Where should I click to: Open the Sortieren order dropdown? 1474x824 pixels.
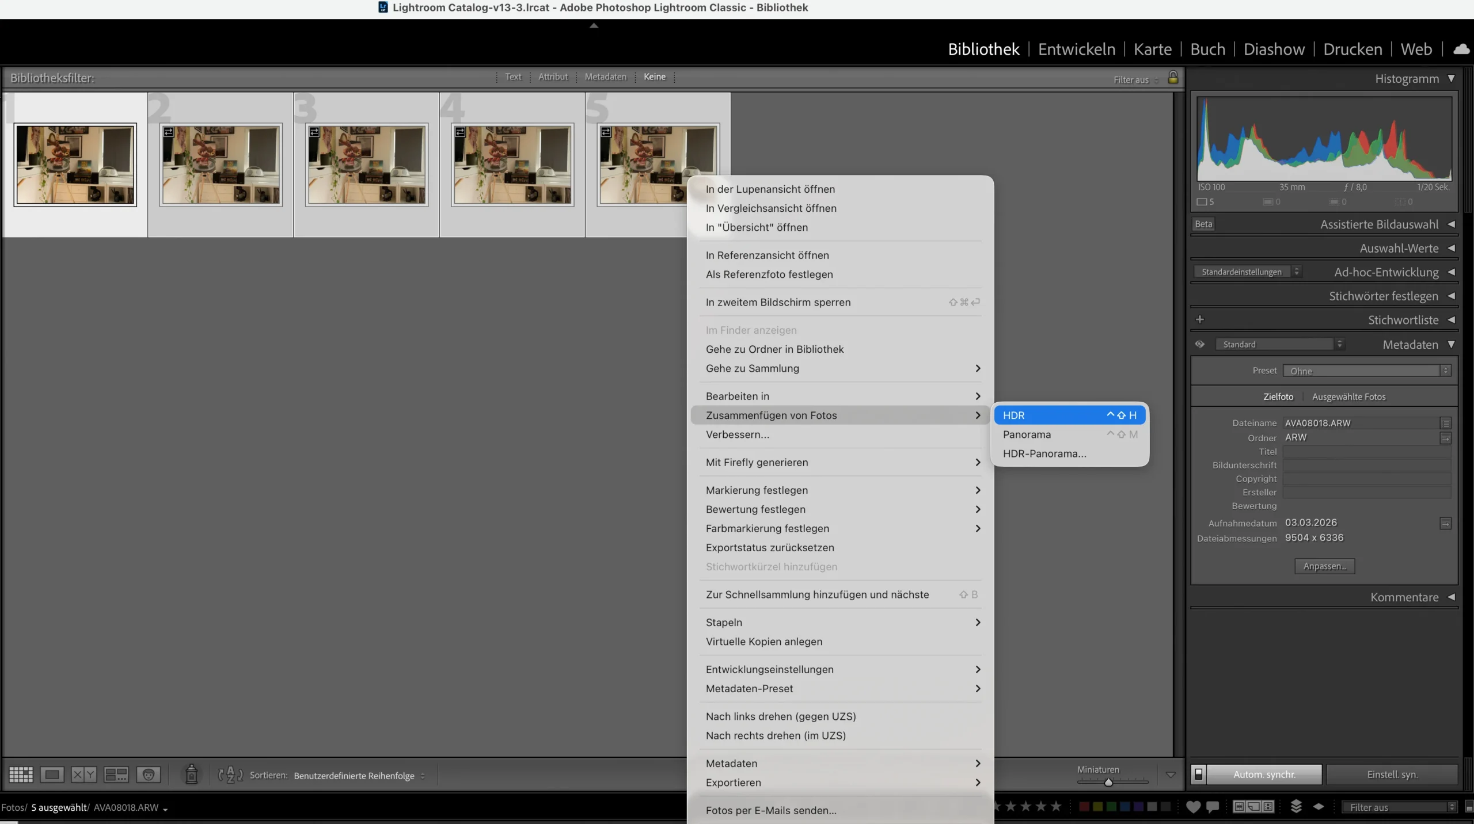point(359,776)
